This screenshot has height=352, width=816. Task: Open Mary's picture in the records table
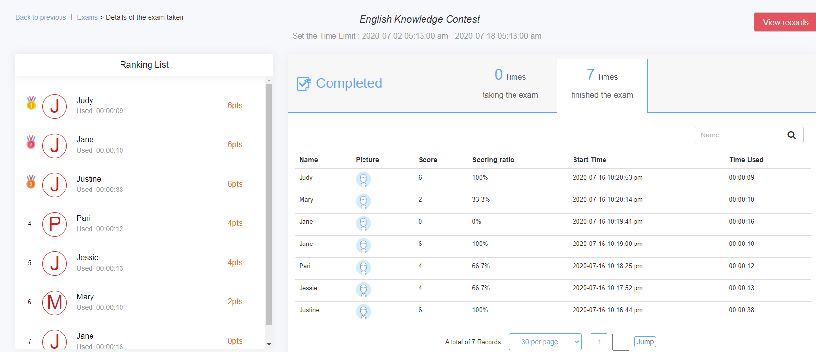click(363, 202)
